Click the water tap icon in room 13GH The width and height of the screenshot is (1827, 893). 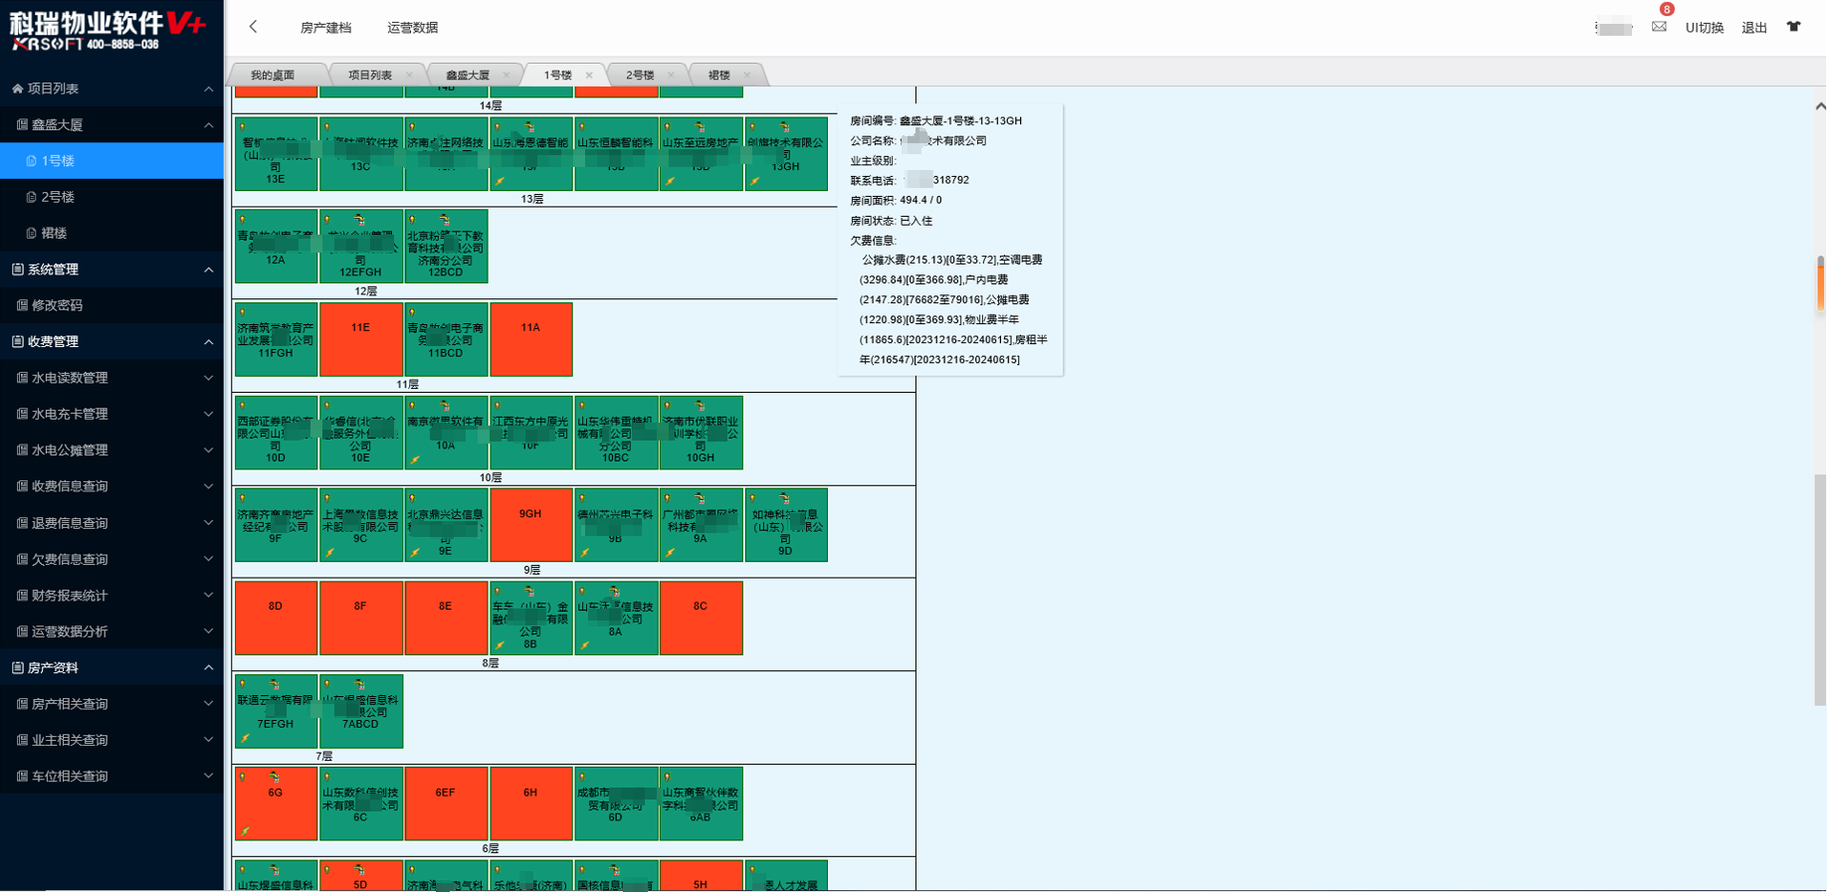click(x=785, y=127)
